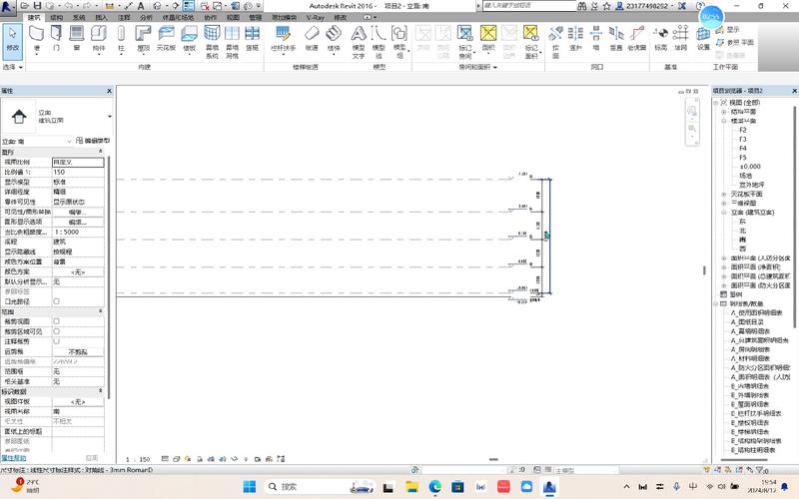Open the 视图 ribbon tab

233,18
